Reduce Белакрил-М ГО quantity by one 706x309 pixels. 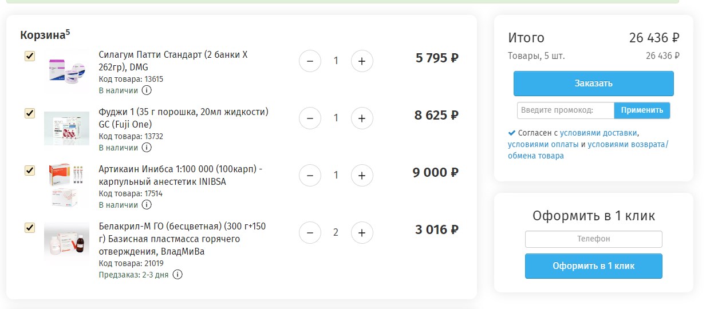coord(310,232)
